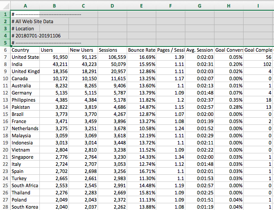This screenshot has width=274, height=210.
Task: Click the 'Singapore' country cell
Action: pyautogui.click(x=25, y=157)
